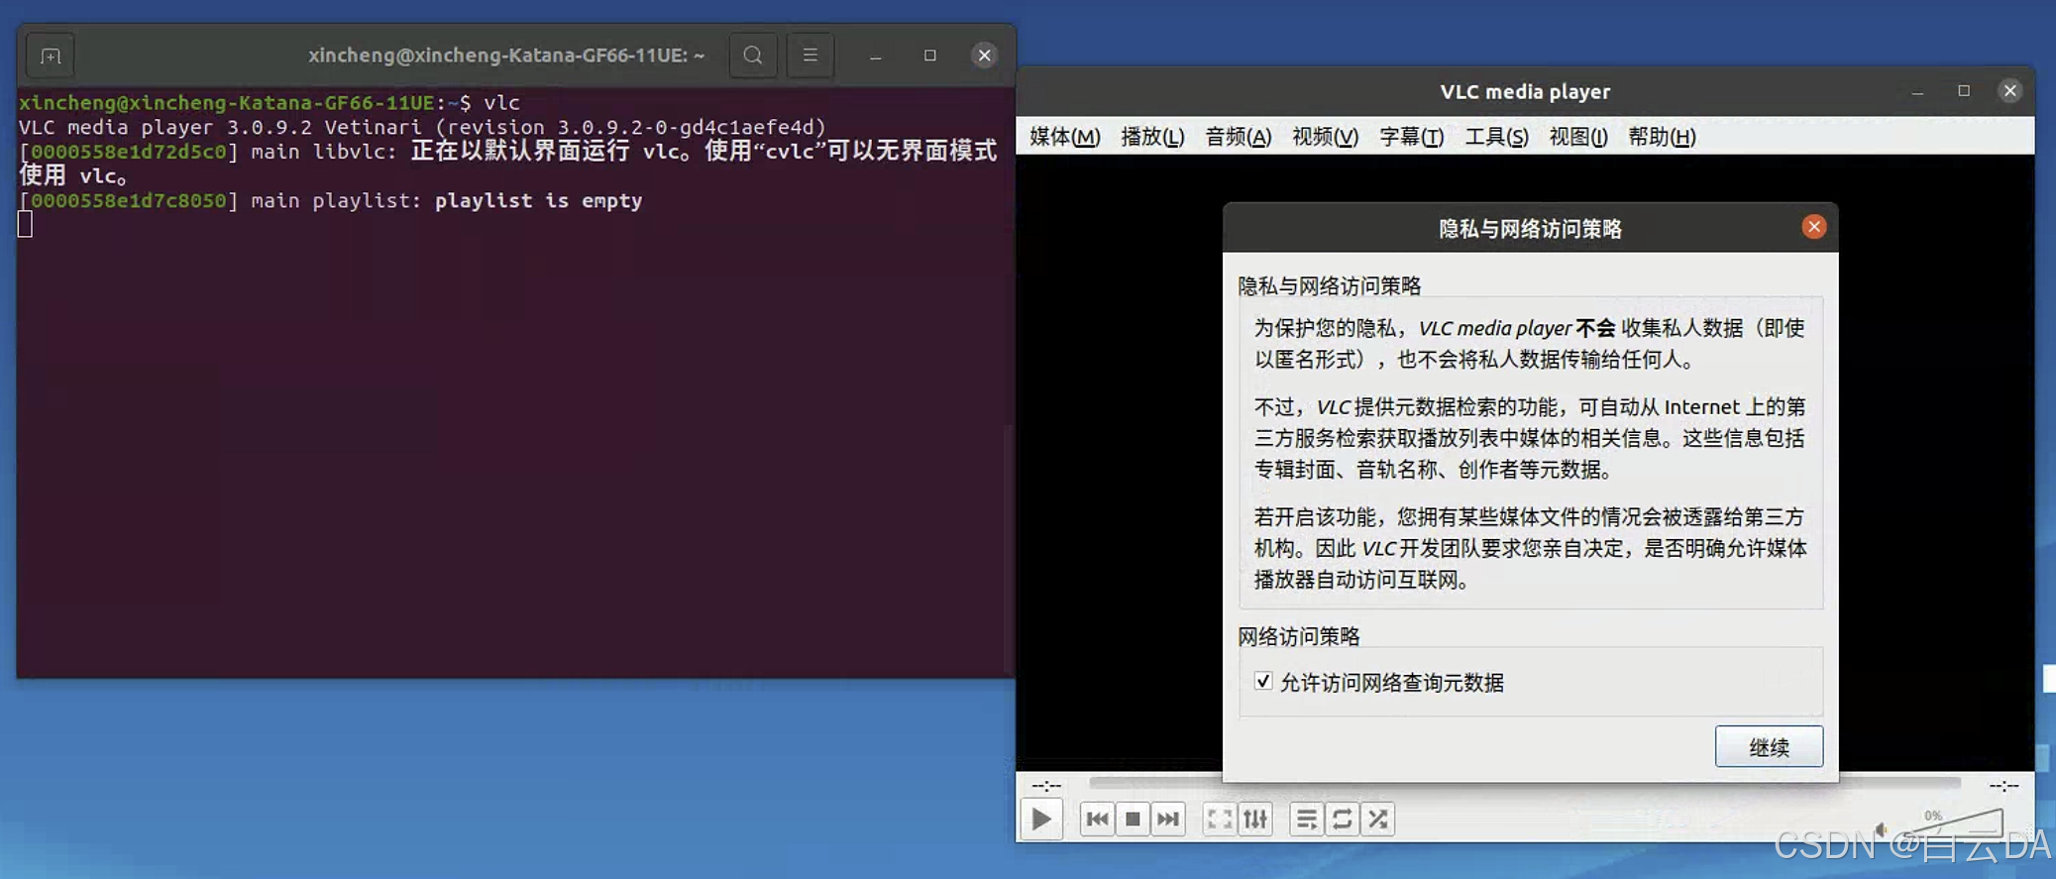Screen dimensions: 2056x879
Task: Open a new terminal tab icon
Action: (51, 56)
